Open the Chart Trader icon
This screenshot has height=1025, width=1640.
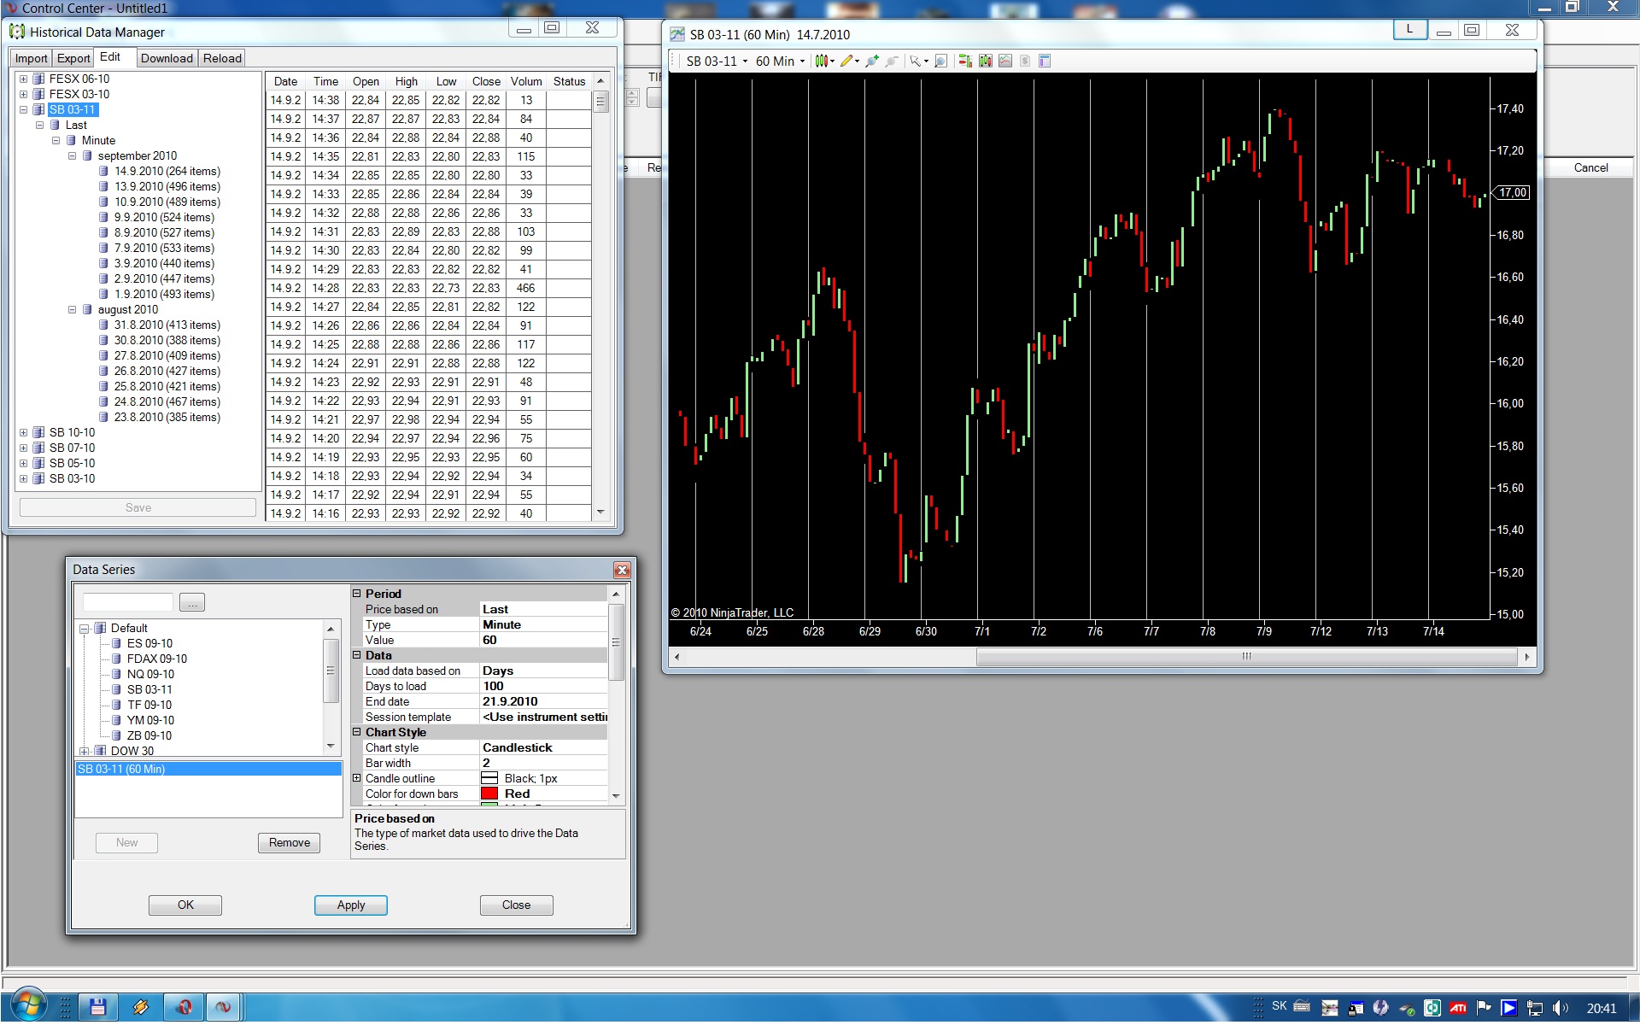[965, 61]
